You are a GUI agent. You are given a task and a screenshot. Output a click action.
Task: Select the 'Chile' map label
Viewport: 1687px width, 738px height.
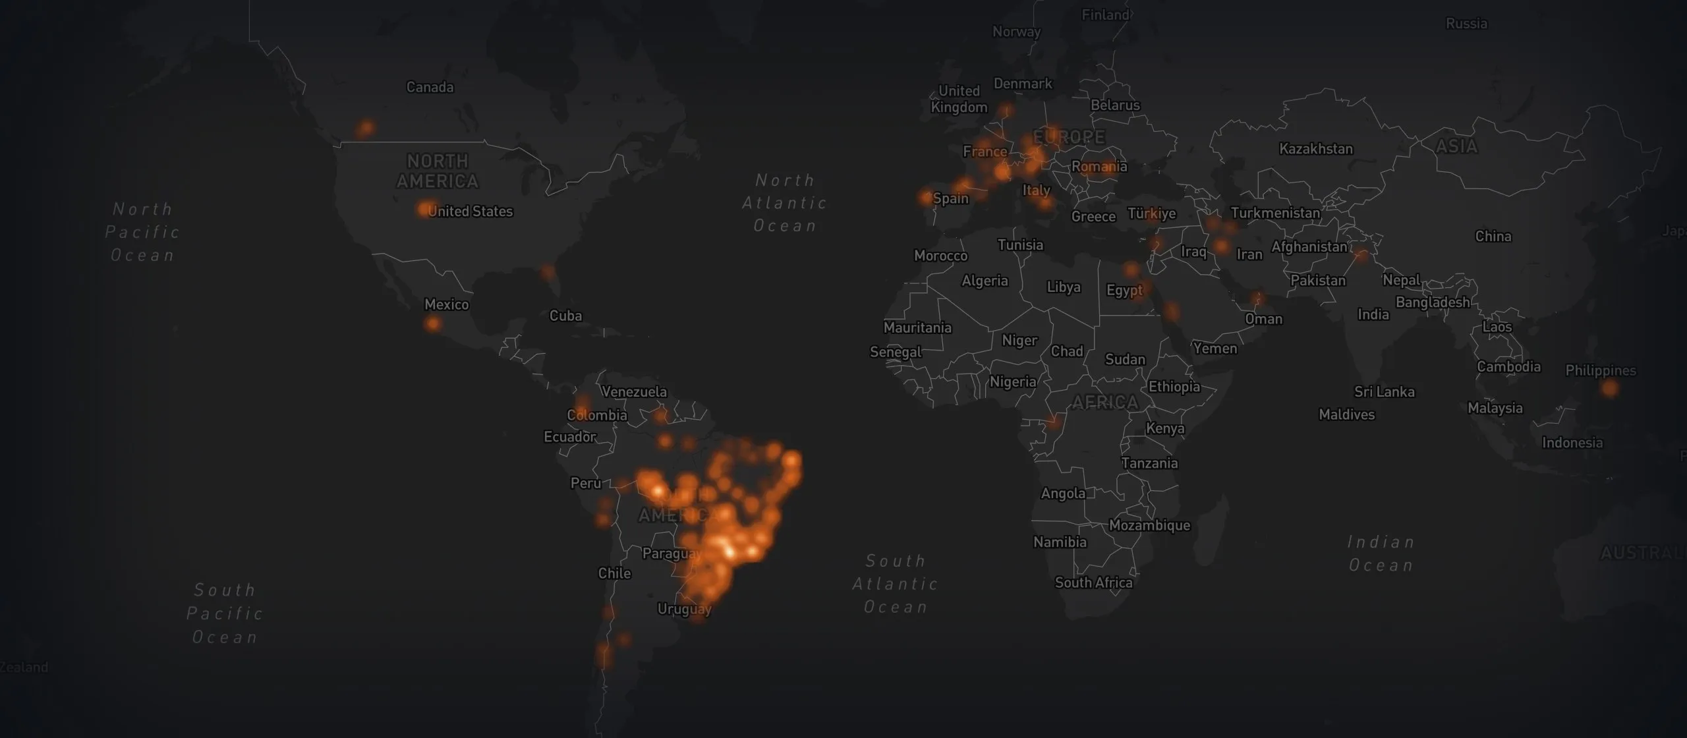[x=615, y=573]
